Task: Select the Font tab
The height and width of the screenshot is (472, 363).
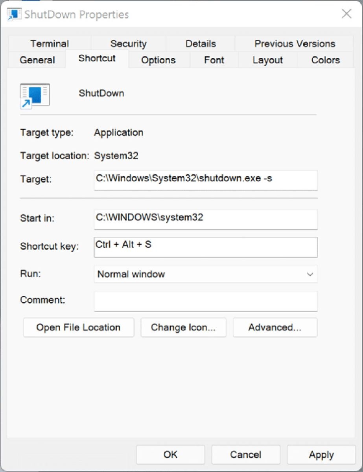Action: (214, 60)
